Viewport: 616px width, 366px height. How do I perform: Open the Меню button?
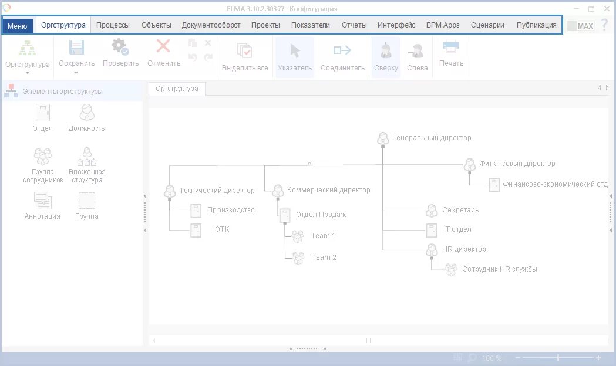tap(18, 26)
